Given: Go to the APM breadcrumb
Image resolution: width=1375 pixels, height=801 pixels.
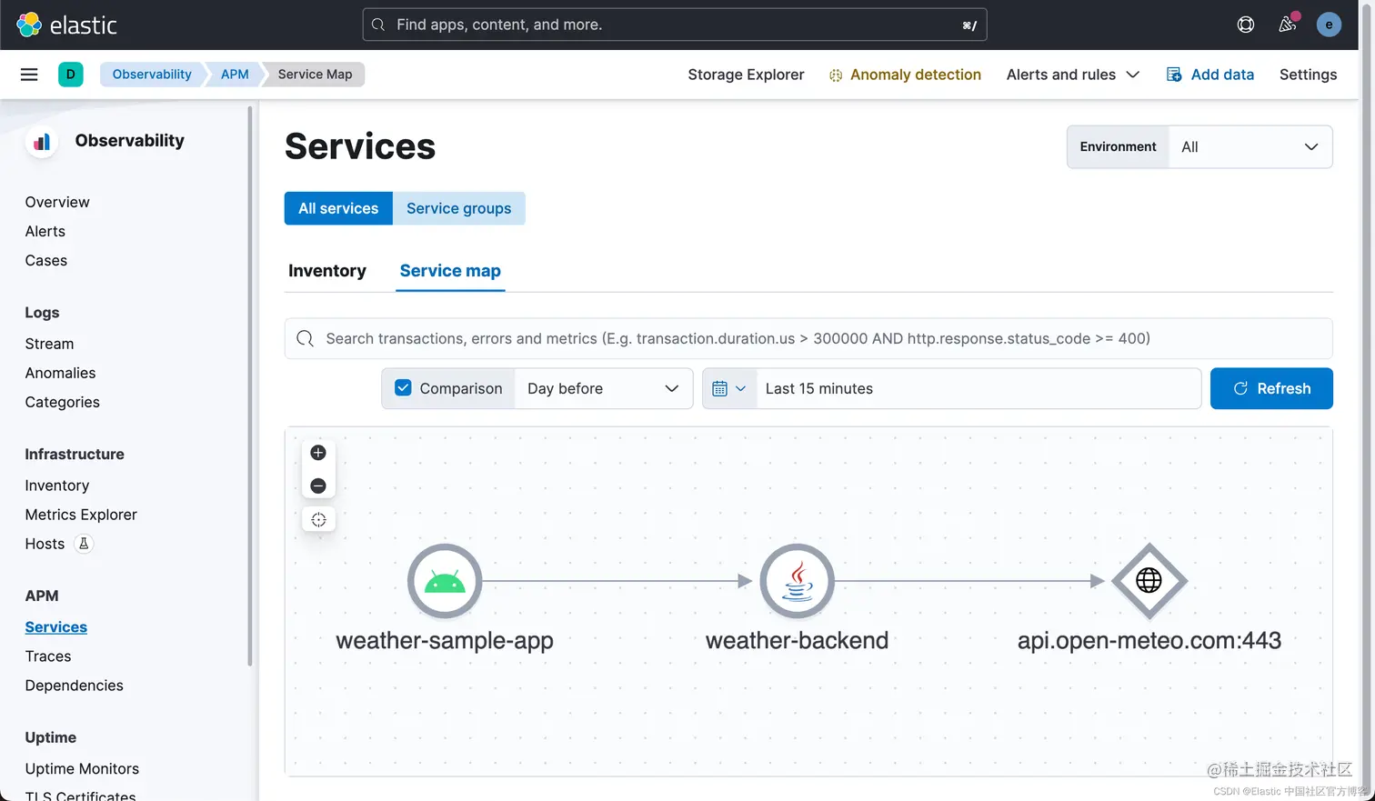Looking at the screenshot, I should click(x=235, y=75).
